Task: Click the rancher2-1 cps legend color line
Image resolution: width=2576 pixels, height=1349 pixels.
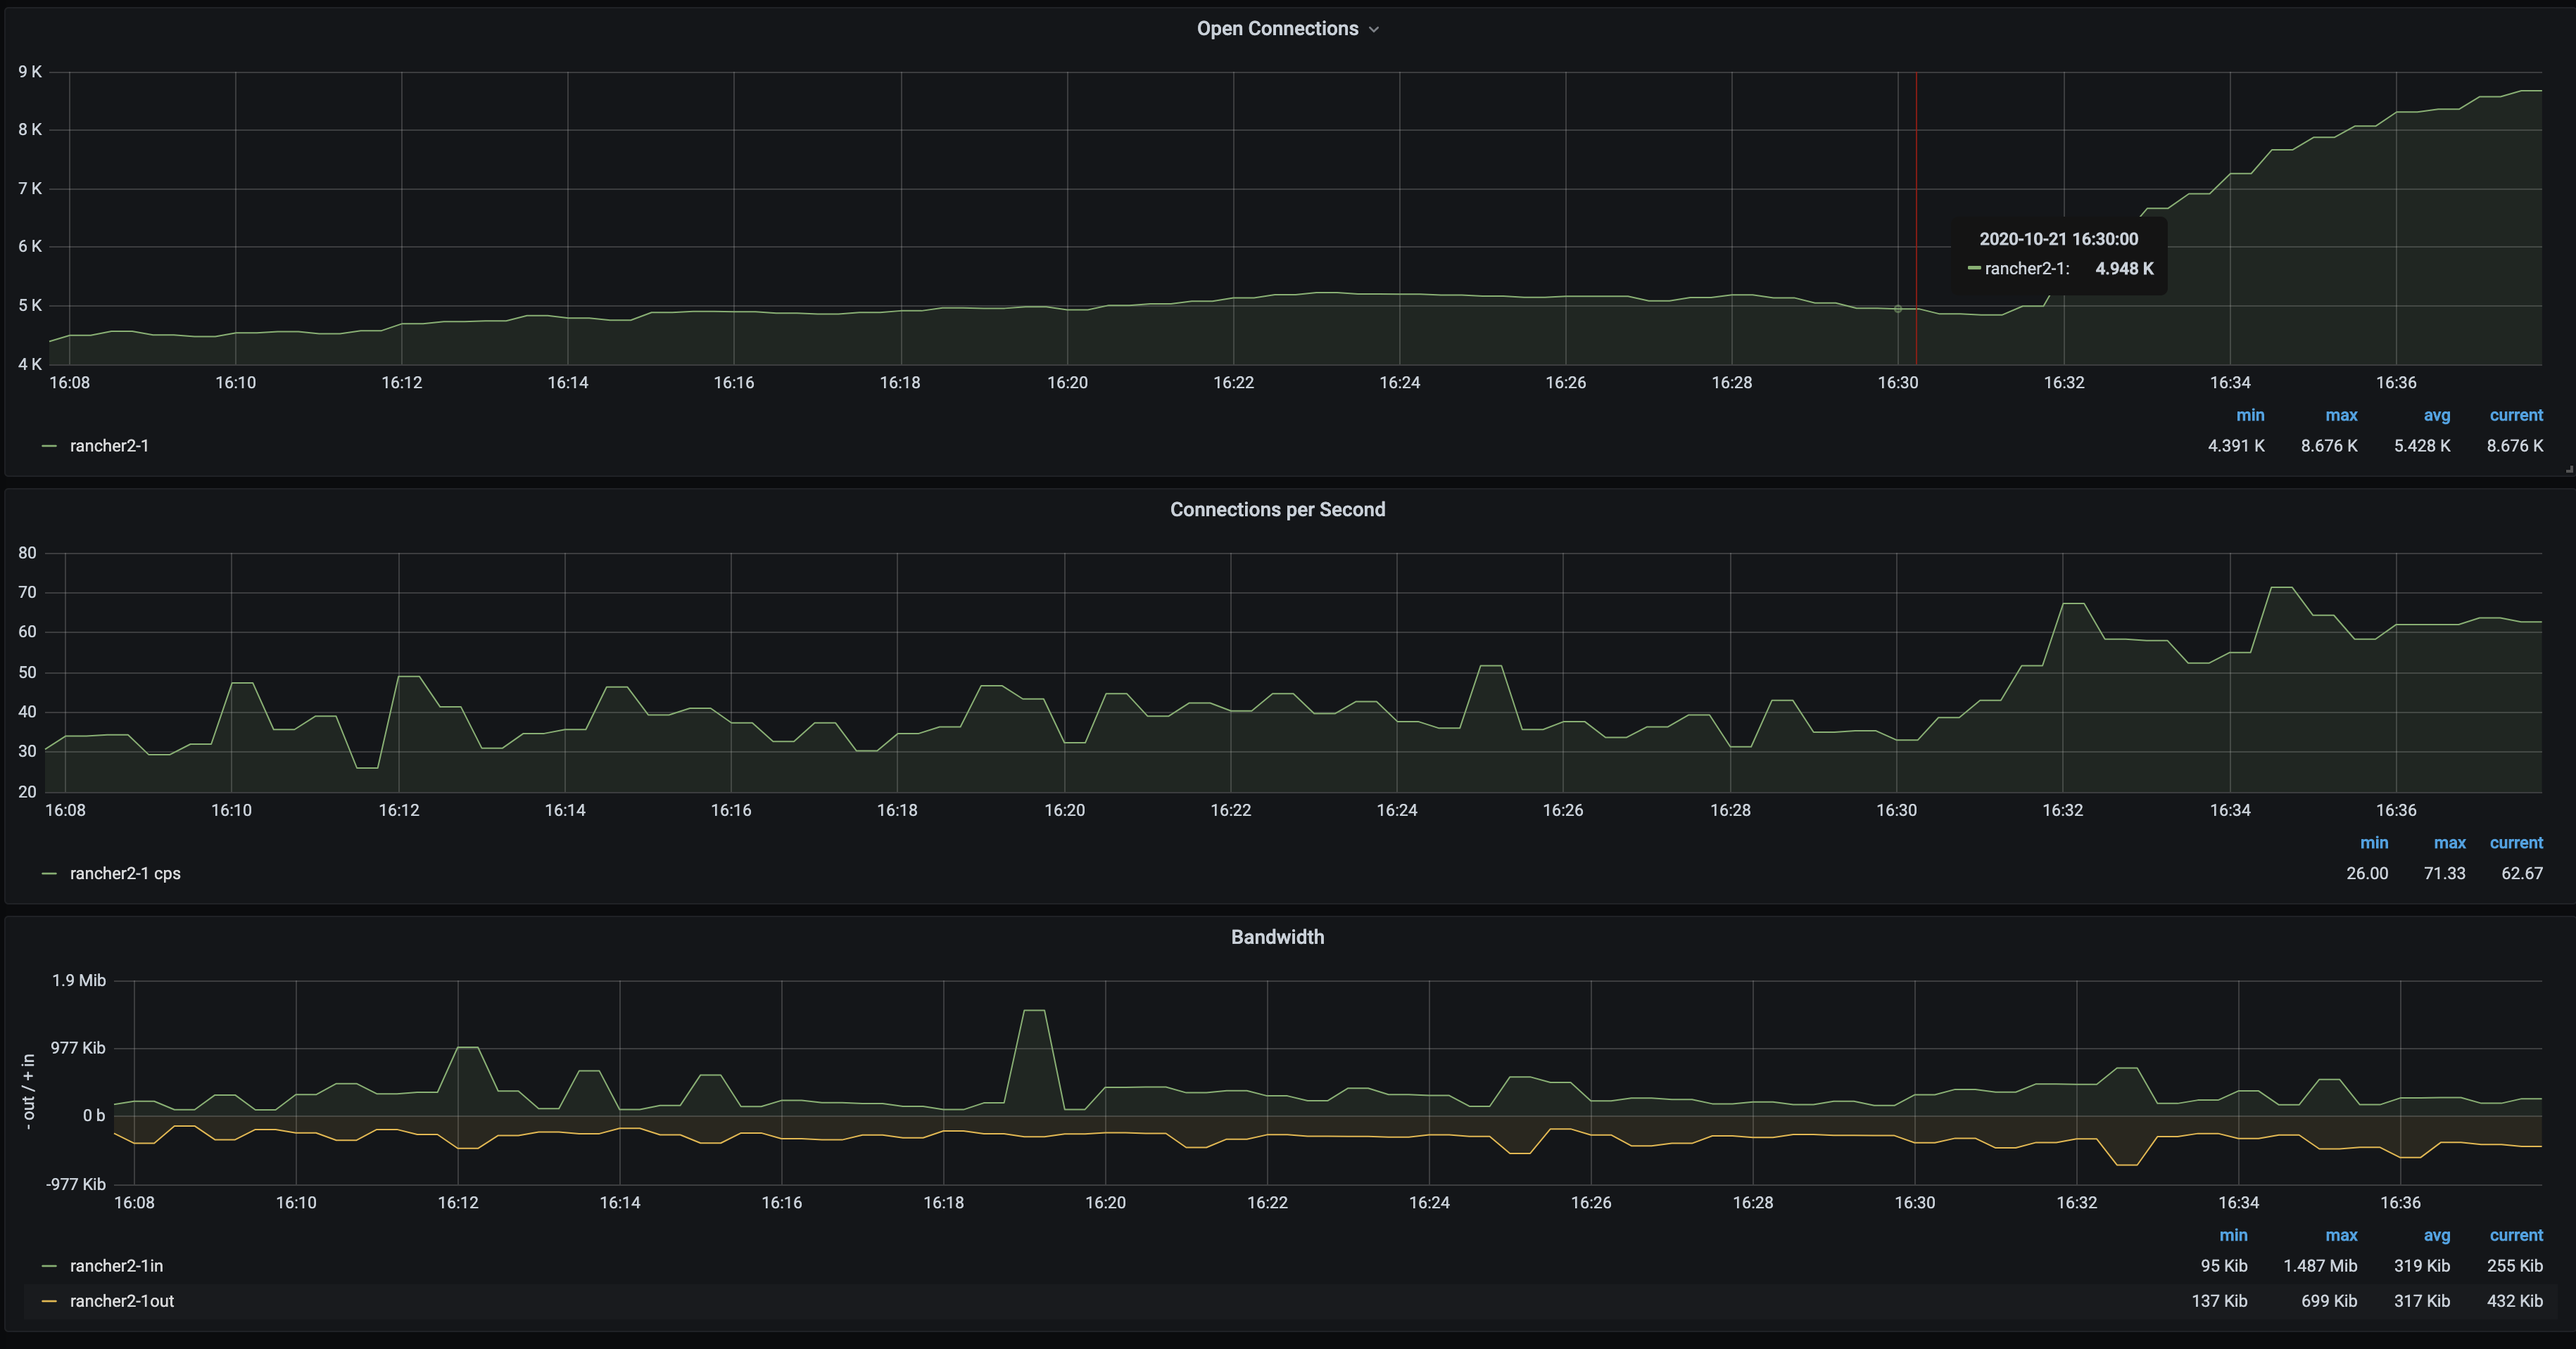Action: pos(49,874)
